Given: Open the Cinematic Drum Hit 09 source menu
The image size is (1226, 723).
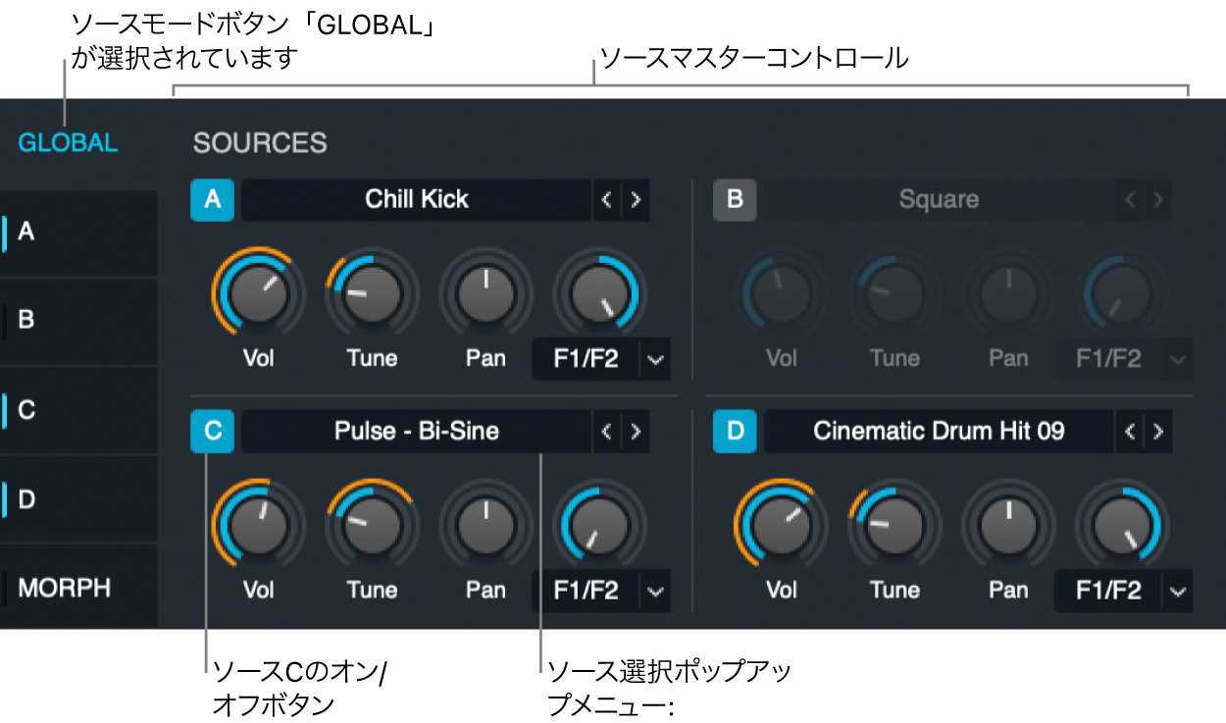Looking at the screenshot, I should coord(939,431).
